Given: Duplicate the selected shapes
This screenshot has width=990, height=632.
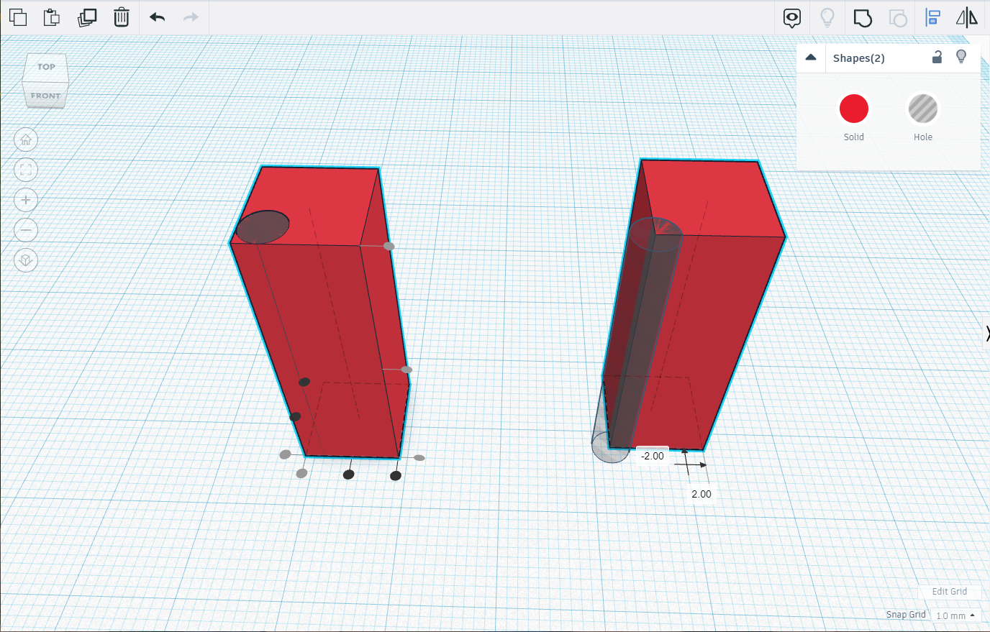Looking at the screenshot, I should [87, 17].
